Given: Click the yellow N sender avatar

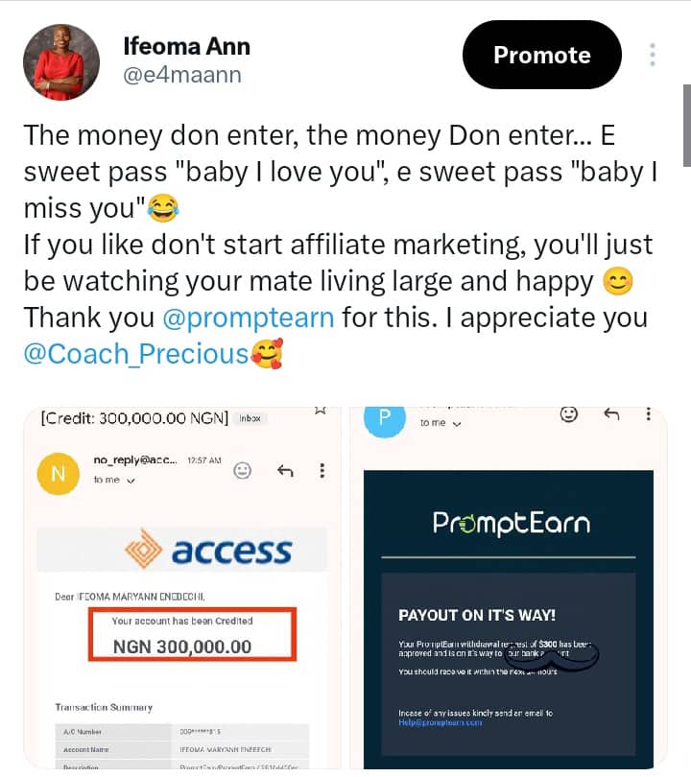Looking at the screenshot, I should [x=59, y=474].
